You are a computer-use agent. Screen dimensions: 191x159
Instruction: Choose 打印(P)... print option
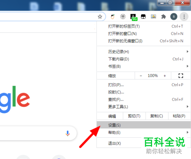[144, 85]
